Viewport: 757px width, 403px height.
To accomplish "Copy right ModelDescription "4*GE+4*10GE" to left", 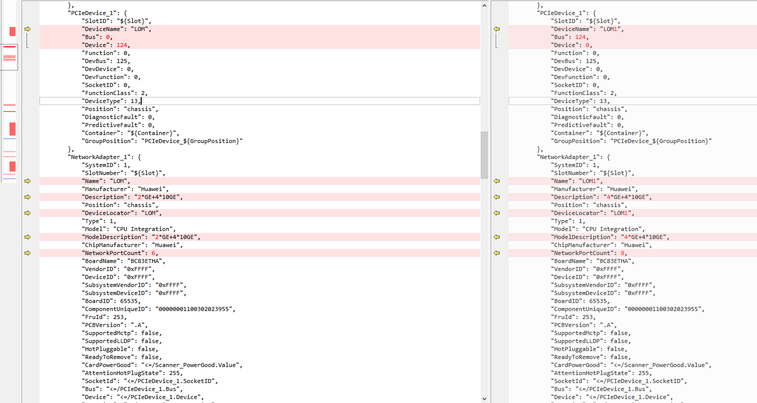I will (x=497, y=237).
